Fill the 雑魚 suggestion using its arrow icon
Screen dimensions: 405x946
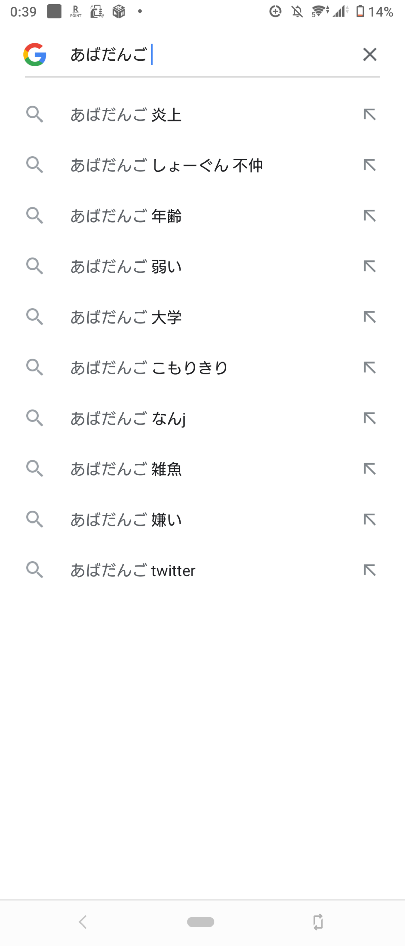370,469
